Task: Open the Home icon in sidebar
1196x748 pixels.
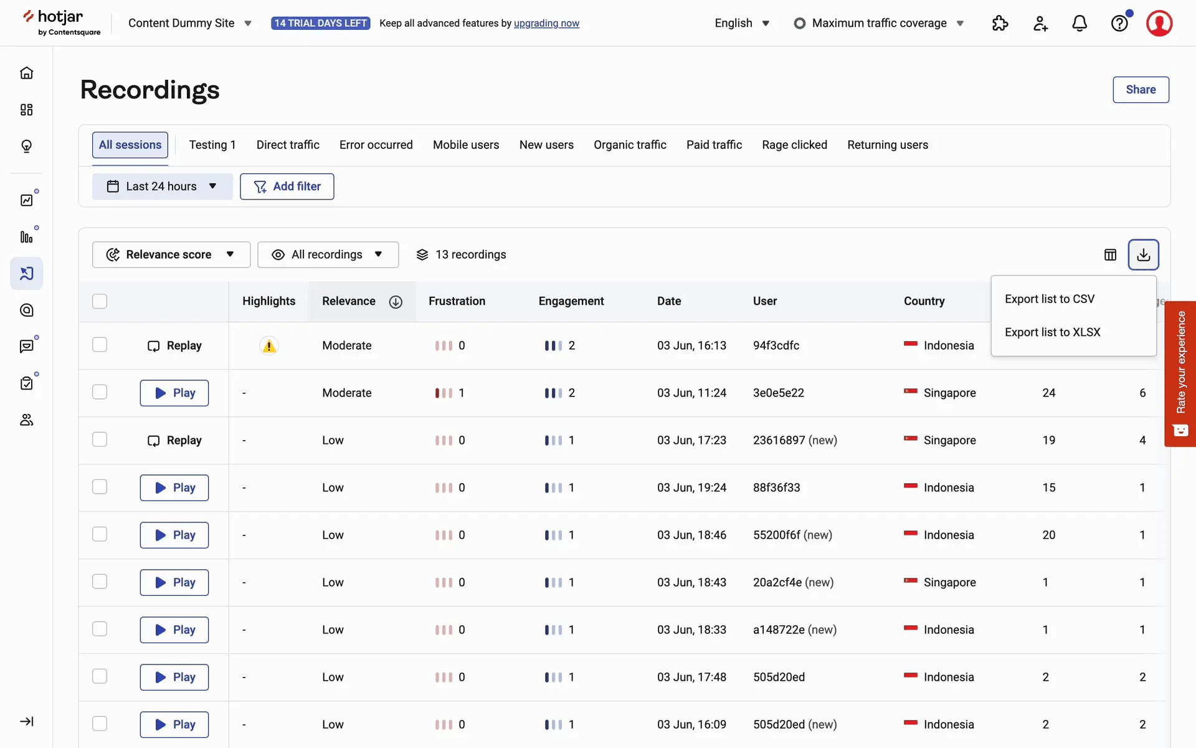Action: coord(26,73)
